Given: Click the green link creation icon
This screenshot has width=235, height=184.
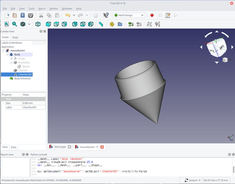Looking at the screenshot, I should coord(131,24).
